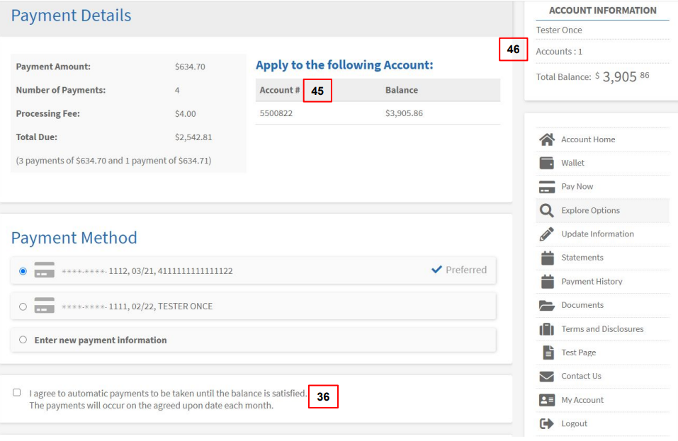Image resolution: width=678 pixels, height=441 pixels.
Task: Click account number 5500822 row
Action: (x=276, y=113)
